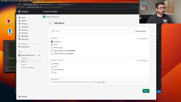The image size is (181, 102).
Task: Collapse Products section with Hide details
Action: (142, 39)
